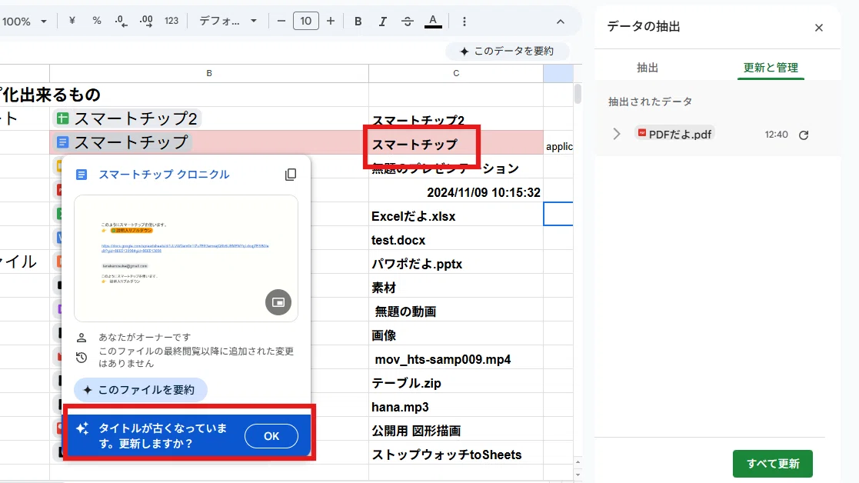This screenshot has height=483, width=859.
Task: Toggle italic formatting
Action: point(382,22)
